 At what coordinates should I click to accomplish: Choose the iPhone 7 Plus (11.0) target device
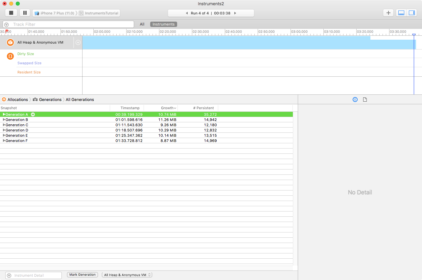point(54,13)
